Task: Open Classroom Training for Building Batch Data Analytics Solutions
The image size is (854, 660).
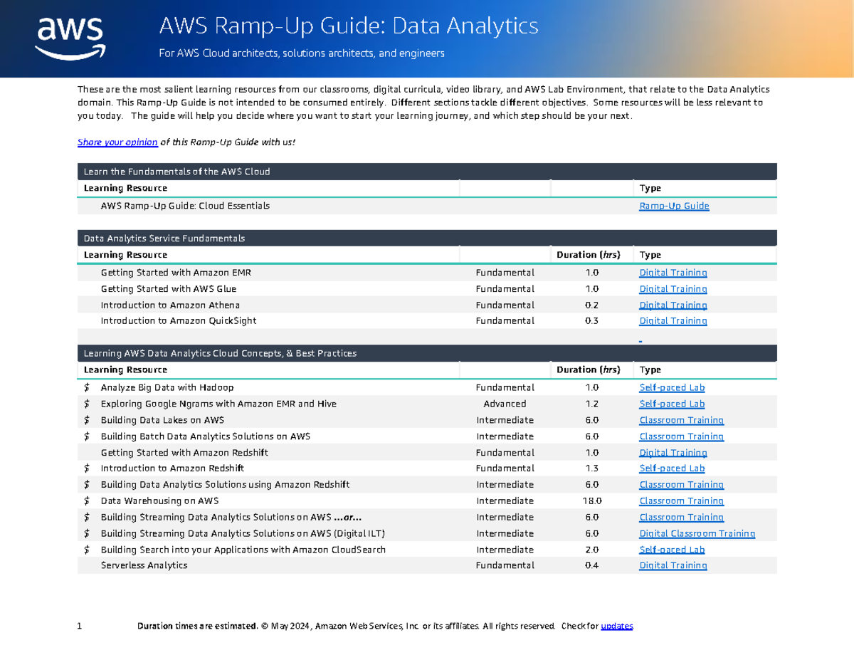Action: click(x=681, y=436)
